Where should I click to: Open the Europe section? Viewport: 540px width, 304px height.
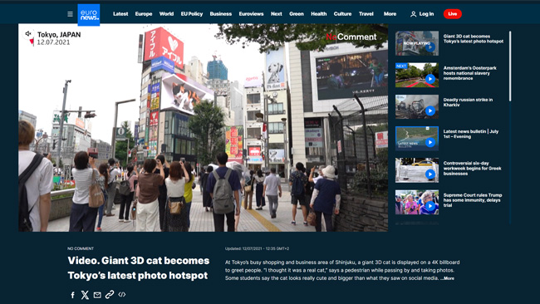point(144,14)
